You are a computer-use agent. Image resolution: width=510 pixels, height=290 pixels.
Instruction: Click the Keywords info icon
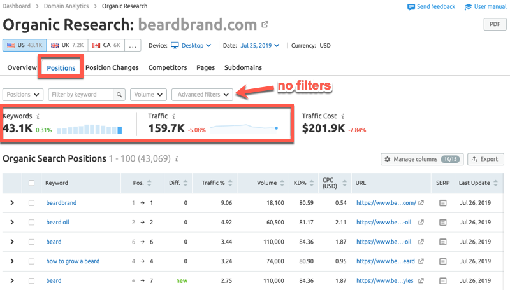click(38, 116)
